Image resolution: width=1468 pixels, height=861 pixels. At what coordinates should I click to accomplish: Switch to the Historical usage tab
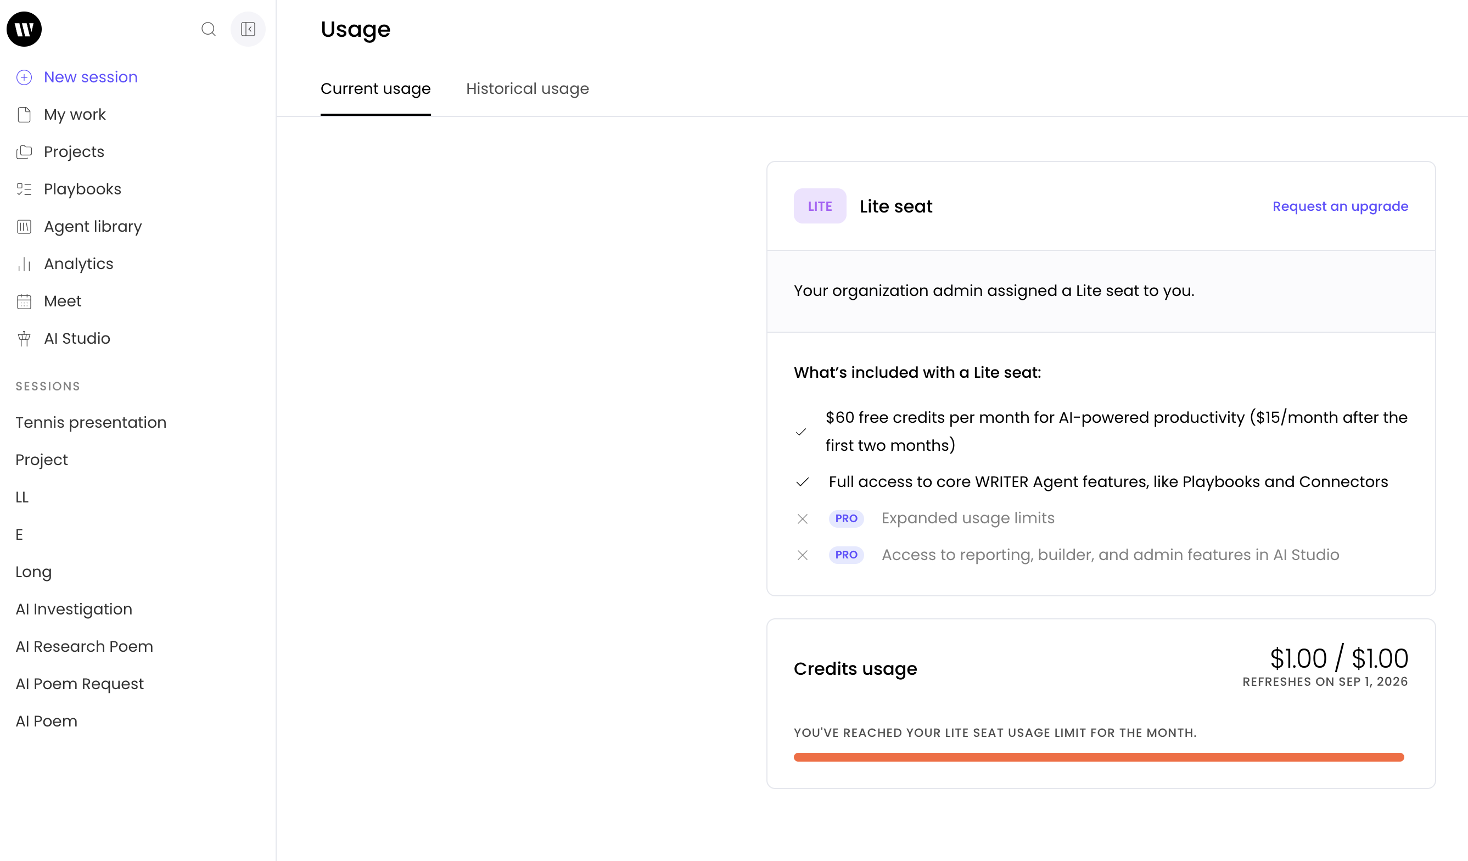point(527,88)
